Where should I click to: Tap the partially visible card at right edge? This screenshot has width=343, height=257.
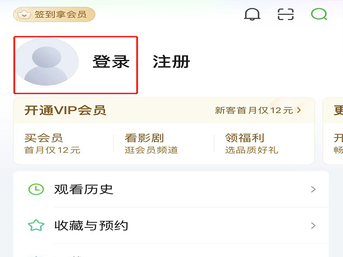coord(333,131)
